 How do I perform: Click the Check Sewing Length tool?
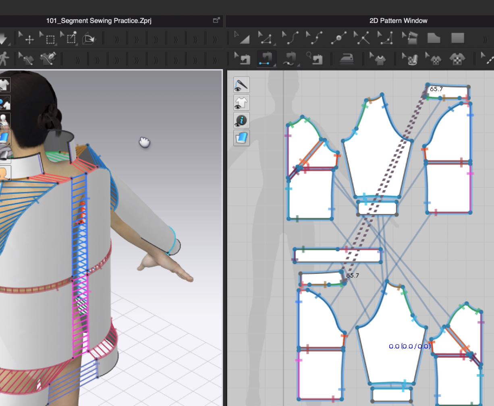point(315,59)
